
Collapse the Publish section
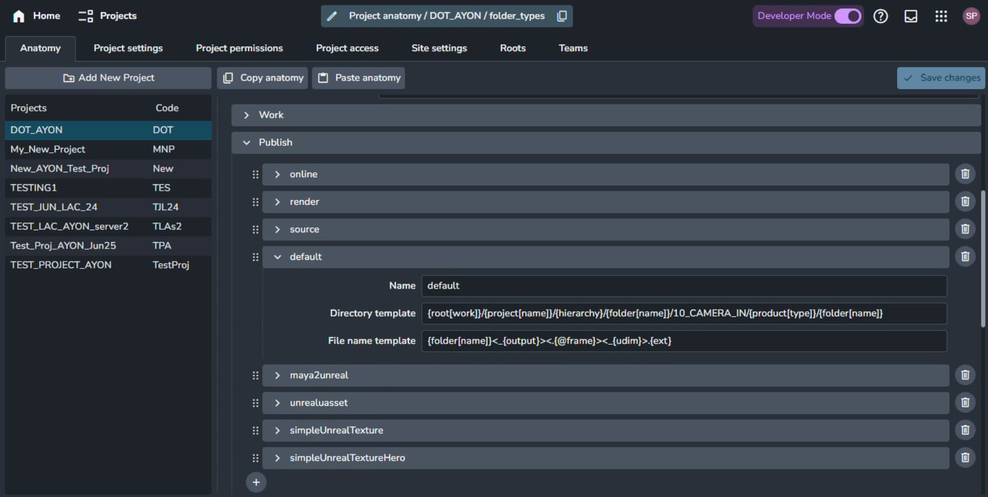(x=247, y=143)
